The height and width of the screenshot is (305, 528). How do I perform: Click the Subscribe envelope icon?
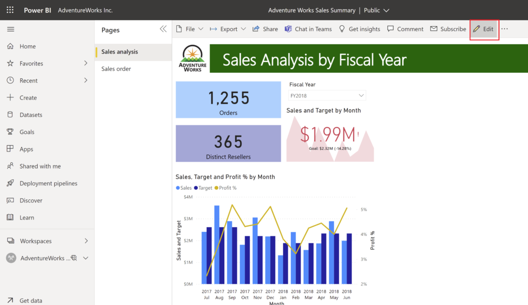click(x=434, y=29)
